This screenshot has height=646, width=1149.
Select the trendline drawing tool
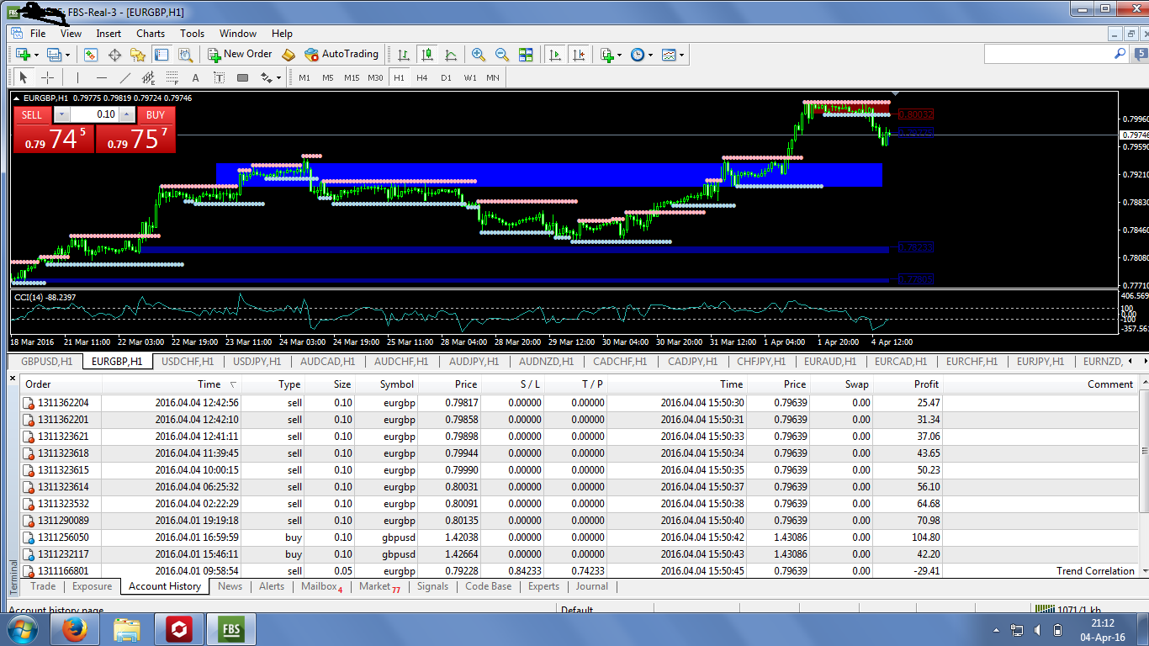125,77
